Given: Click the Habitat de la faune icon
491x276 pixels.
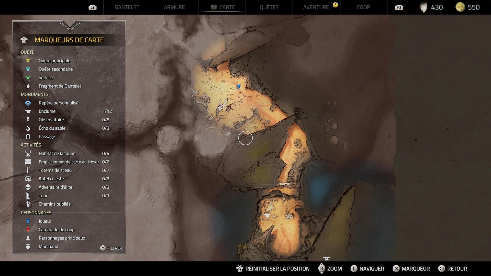Looking at the screenshot, I should (x=28, y=153).
